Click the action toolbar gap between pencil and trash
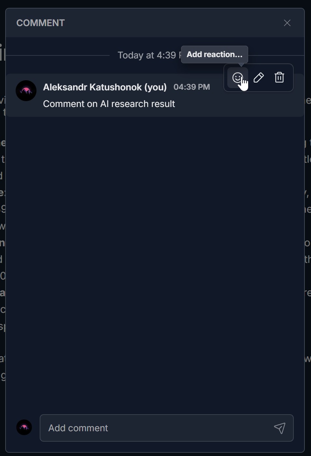 click(x=269, y=78)
